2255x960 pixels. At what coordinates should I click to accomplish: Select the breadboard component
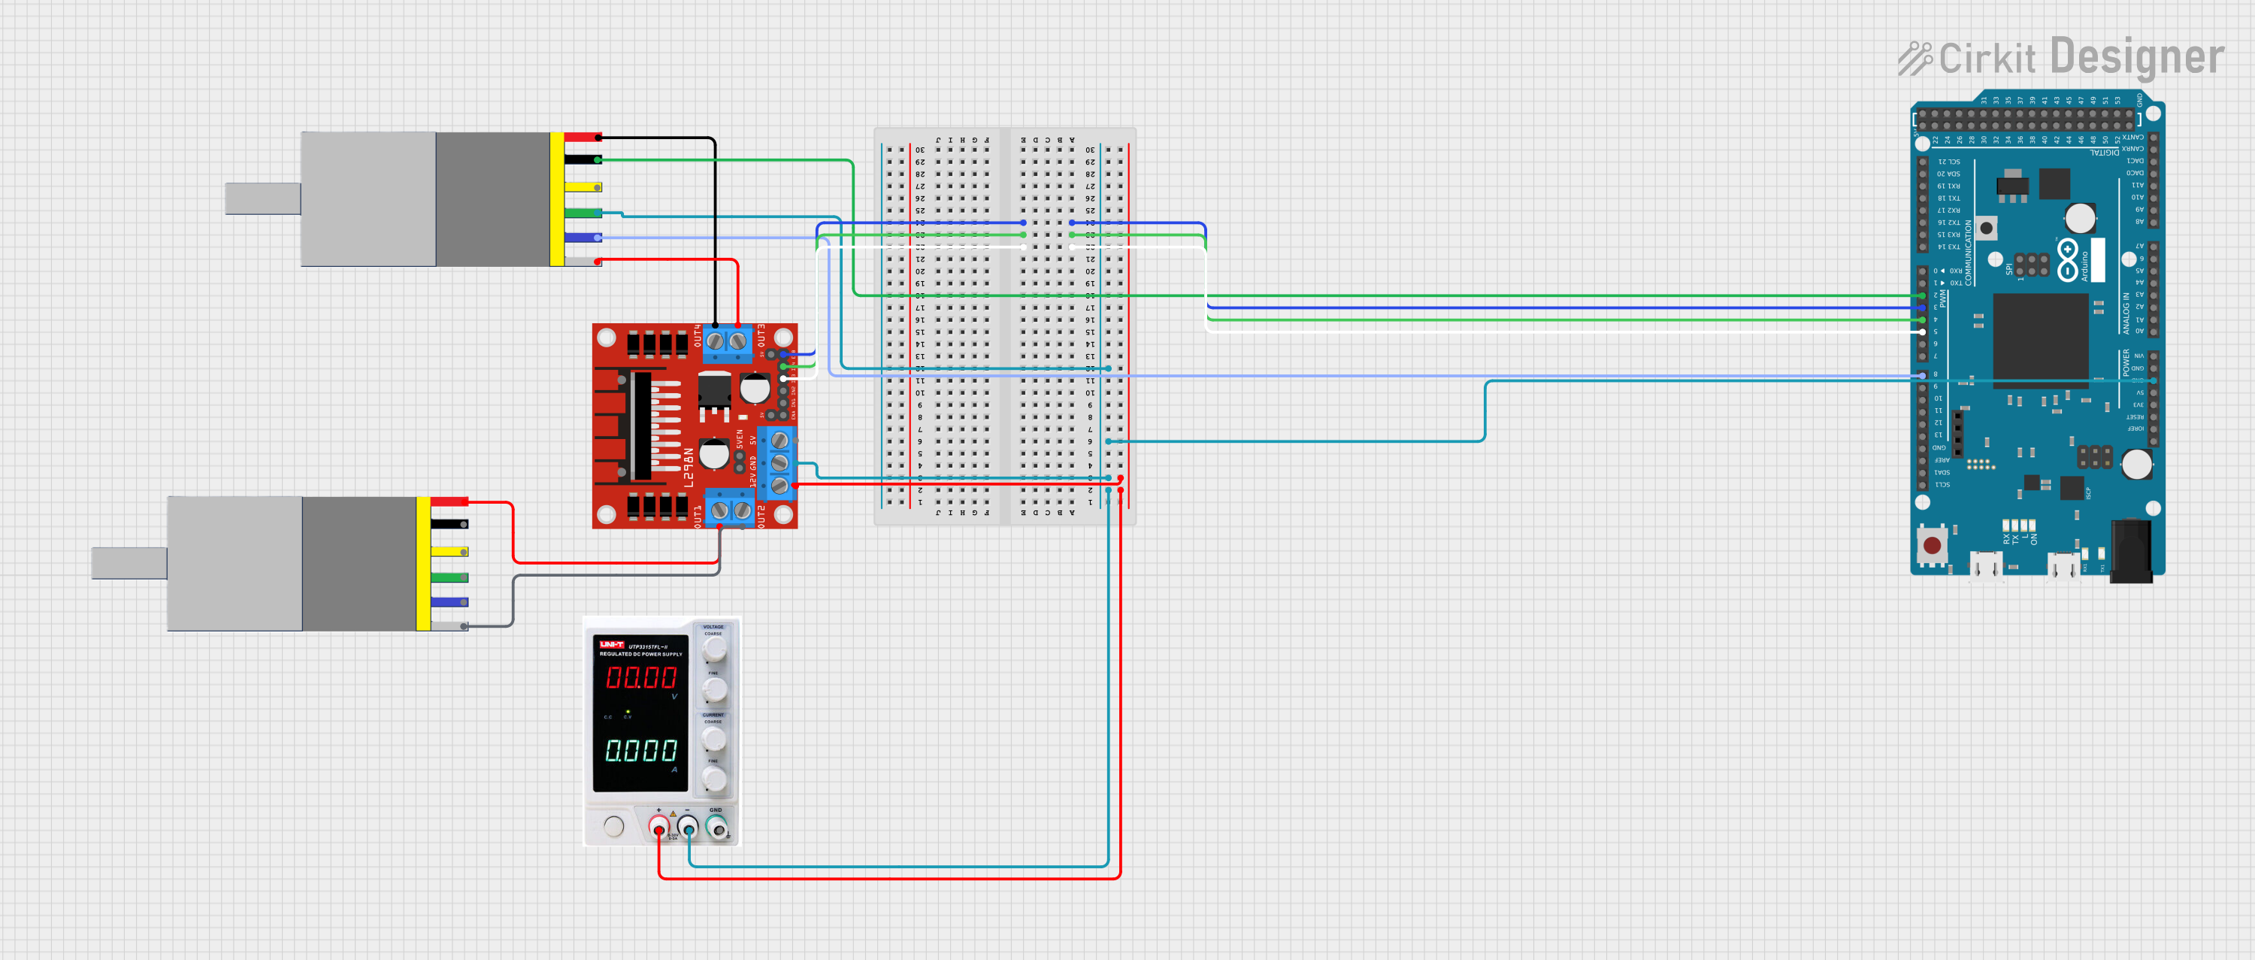point(1005,326)
